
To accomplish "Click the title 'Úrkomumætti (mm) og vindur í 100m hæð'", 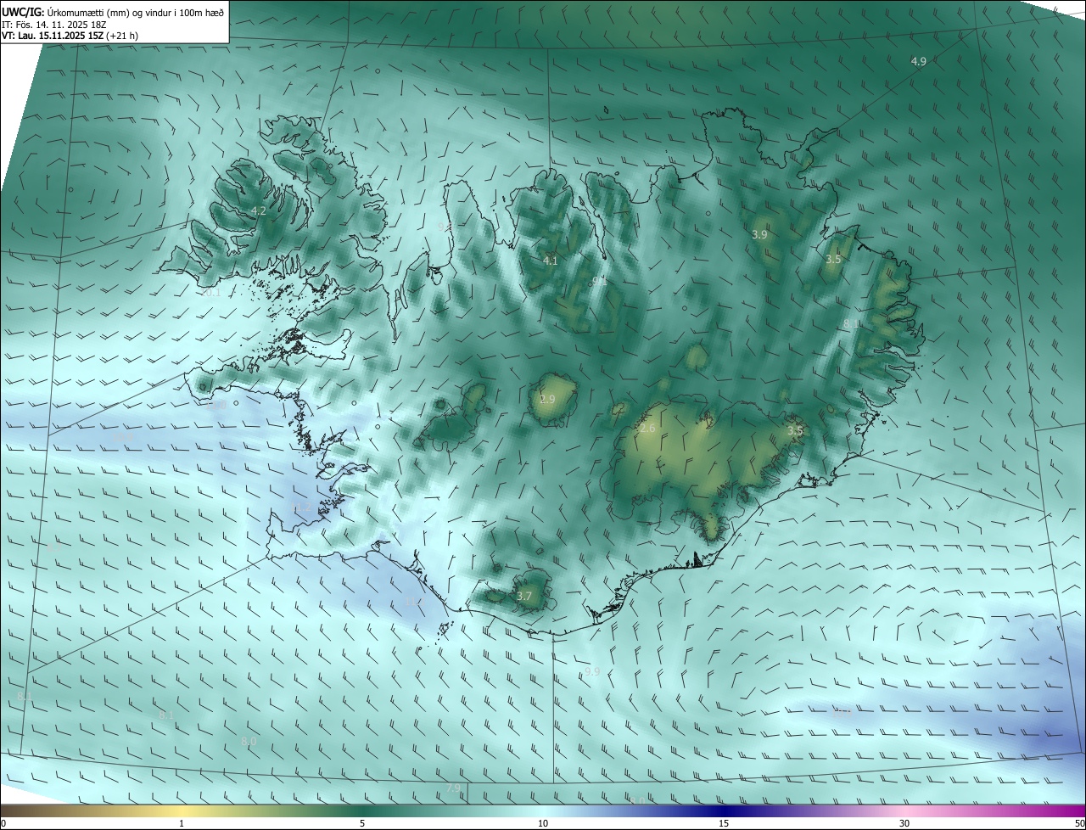I will [x=137, y=12].
